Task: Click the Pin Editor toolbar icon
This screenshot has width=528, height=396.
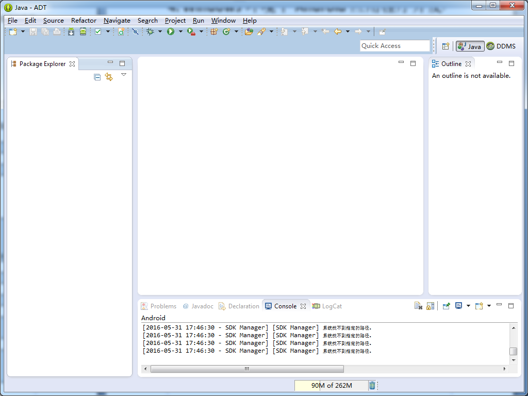Action: point(382,31)
